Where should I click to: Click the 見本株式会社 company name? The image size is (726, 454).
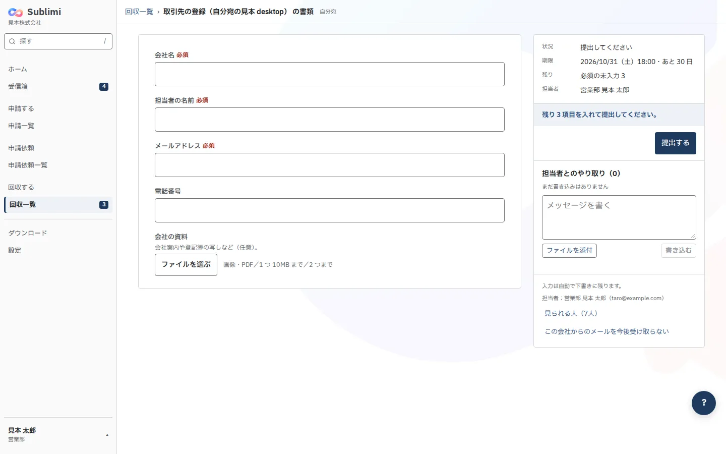click(x=25, y=23)
